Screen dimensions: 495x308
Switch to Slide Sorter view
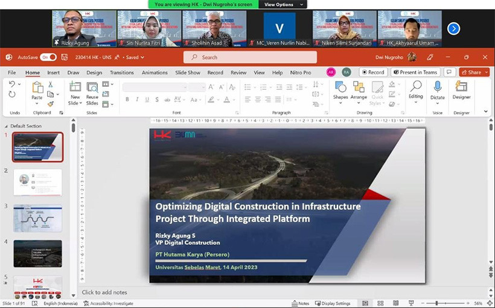(380, 303)
